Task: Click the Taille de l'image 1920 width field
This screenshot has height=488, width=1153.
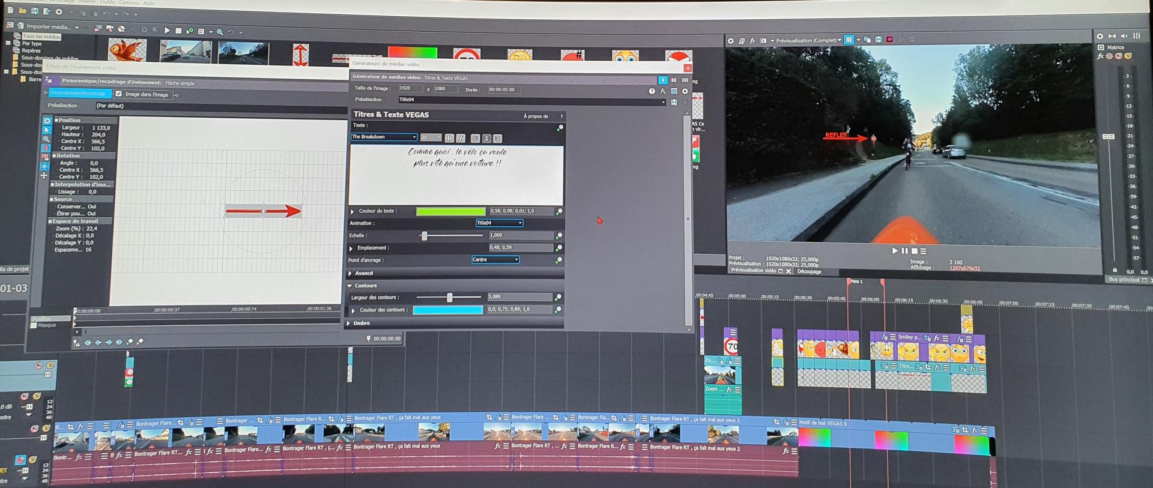Action: pyautogui.click(x=410, y=88)
